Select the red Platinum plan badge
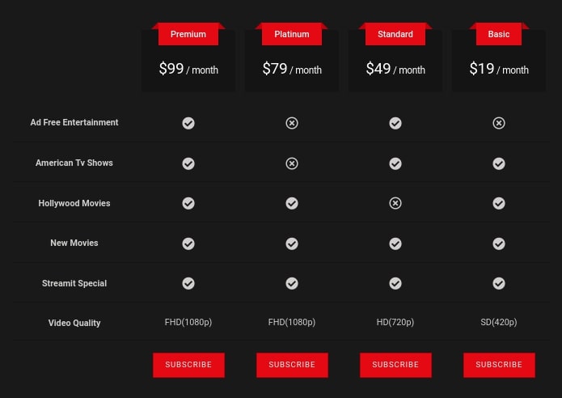Screen dimensions: 562x398 (292, 34)
